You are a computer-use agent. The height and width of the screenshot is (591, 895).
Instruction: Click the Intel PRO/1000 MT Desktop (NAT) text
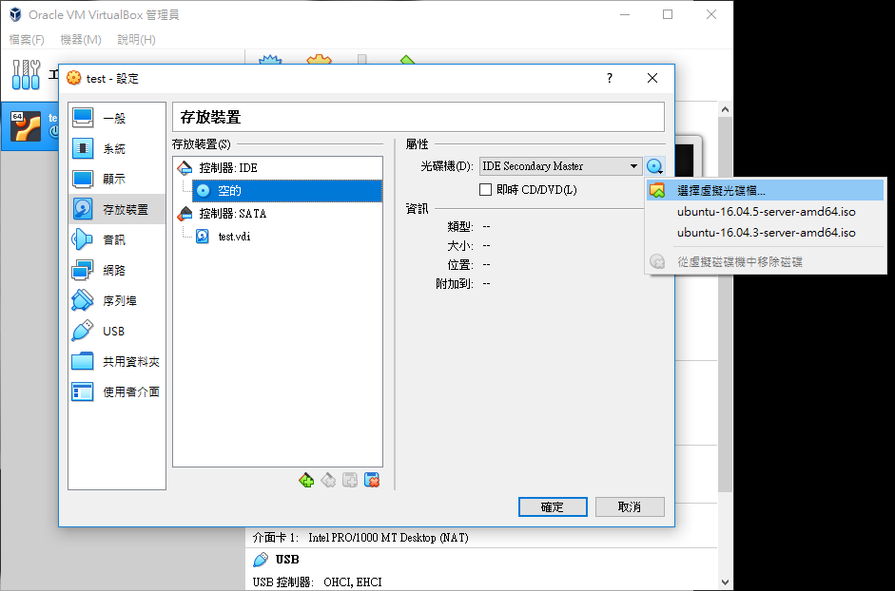click(388, 538)
